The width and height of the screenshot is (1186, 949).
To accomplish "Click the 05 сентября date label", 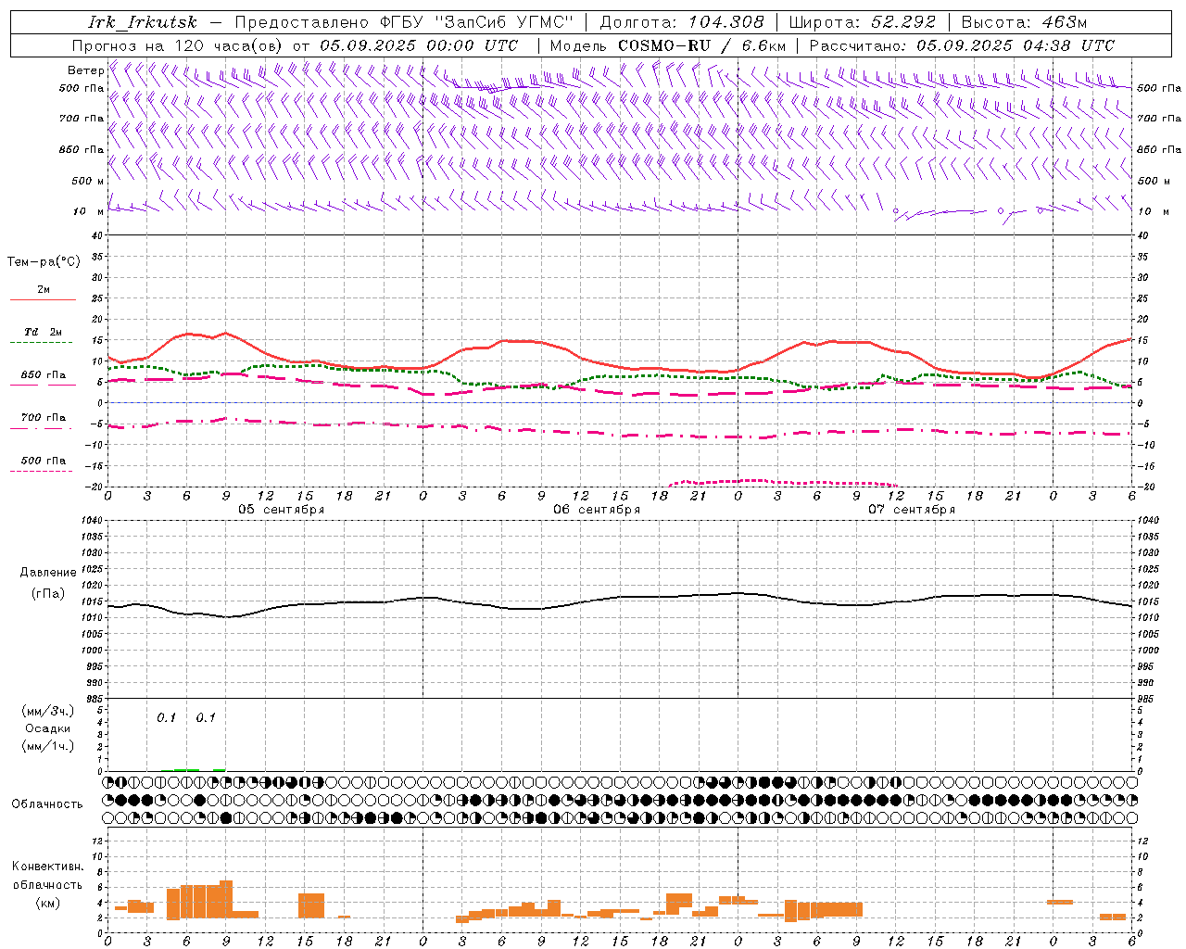I will coord(281,509).
